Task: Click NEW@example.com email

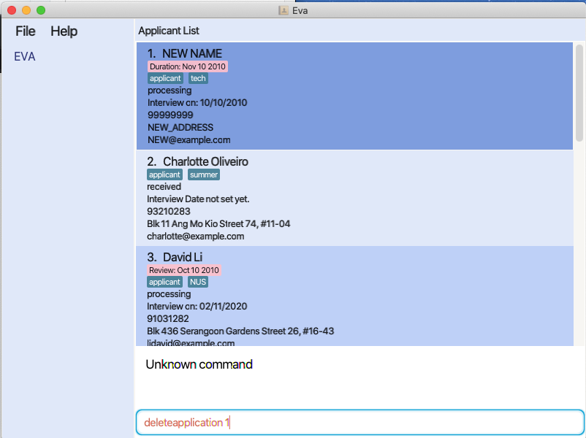Action: tap(189, 140)
